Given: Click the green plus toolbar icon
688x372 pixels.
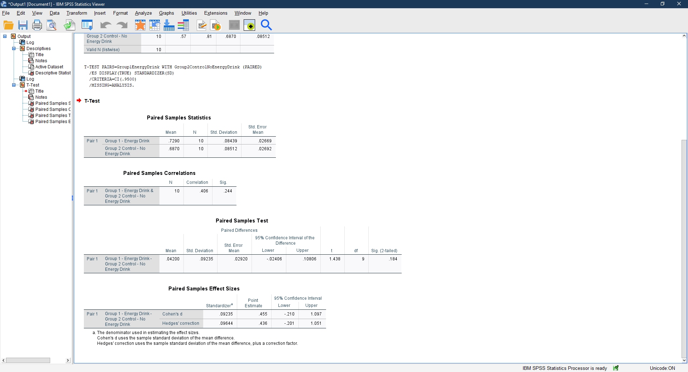Looking at the screenshot, I should click(249, 25).
